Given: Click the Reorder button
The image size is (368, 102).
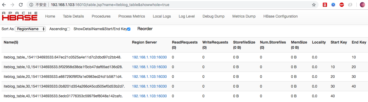Looking at the screenshot, I should pos(145,29).
